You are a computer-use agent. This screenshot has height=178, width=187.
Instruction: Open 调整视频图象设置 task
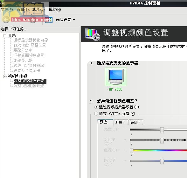click(29, 86)
